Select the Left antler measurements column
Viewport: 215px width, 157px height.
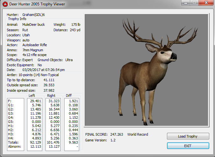(x=34, y=124)
